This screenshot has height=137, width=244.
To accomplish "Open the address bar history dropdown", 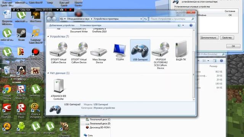I will (141, 19).
